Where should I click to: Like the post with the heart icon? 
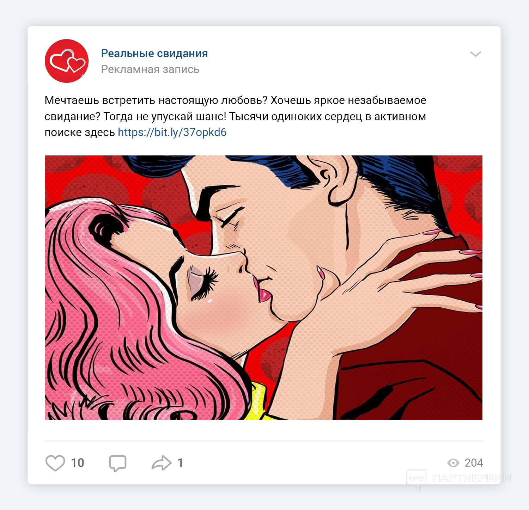[55, 463]
